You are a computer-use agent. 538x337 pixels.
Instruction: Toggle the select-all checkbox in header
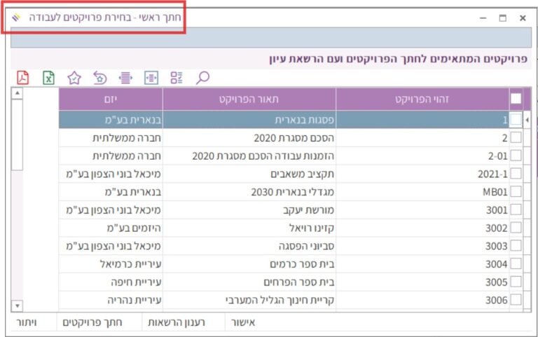[x=516, y=99]
